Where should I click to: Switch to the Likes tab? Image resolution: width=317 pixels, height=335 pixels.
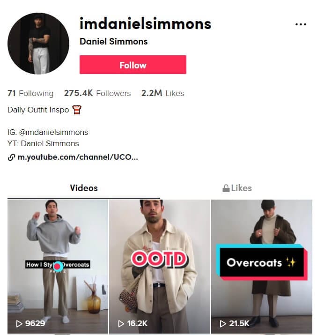236,188
